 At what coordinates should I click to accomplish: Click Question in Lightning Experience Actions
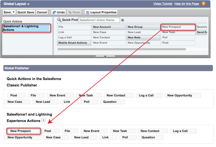[151, 137]
